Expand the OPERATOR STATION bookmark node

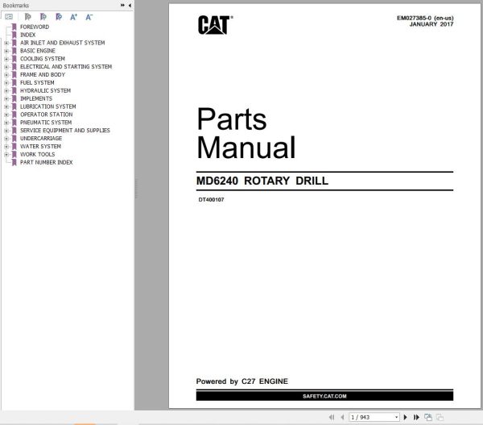(6, 115)
